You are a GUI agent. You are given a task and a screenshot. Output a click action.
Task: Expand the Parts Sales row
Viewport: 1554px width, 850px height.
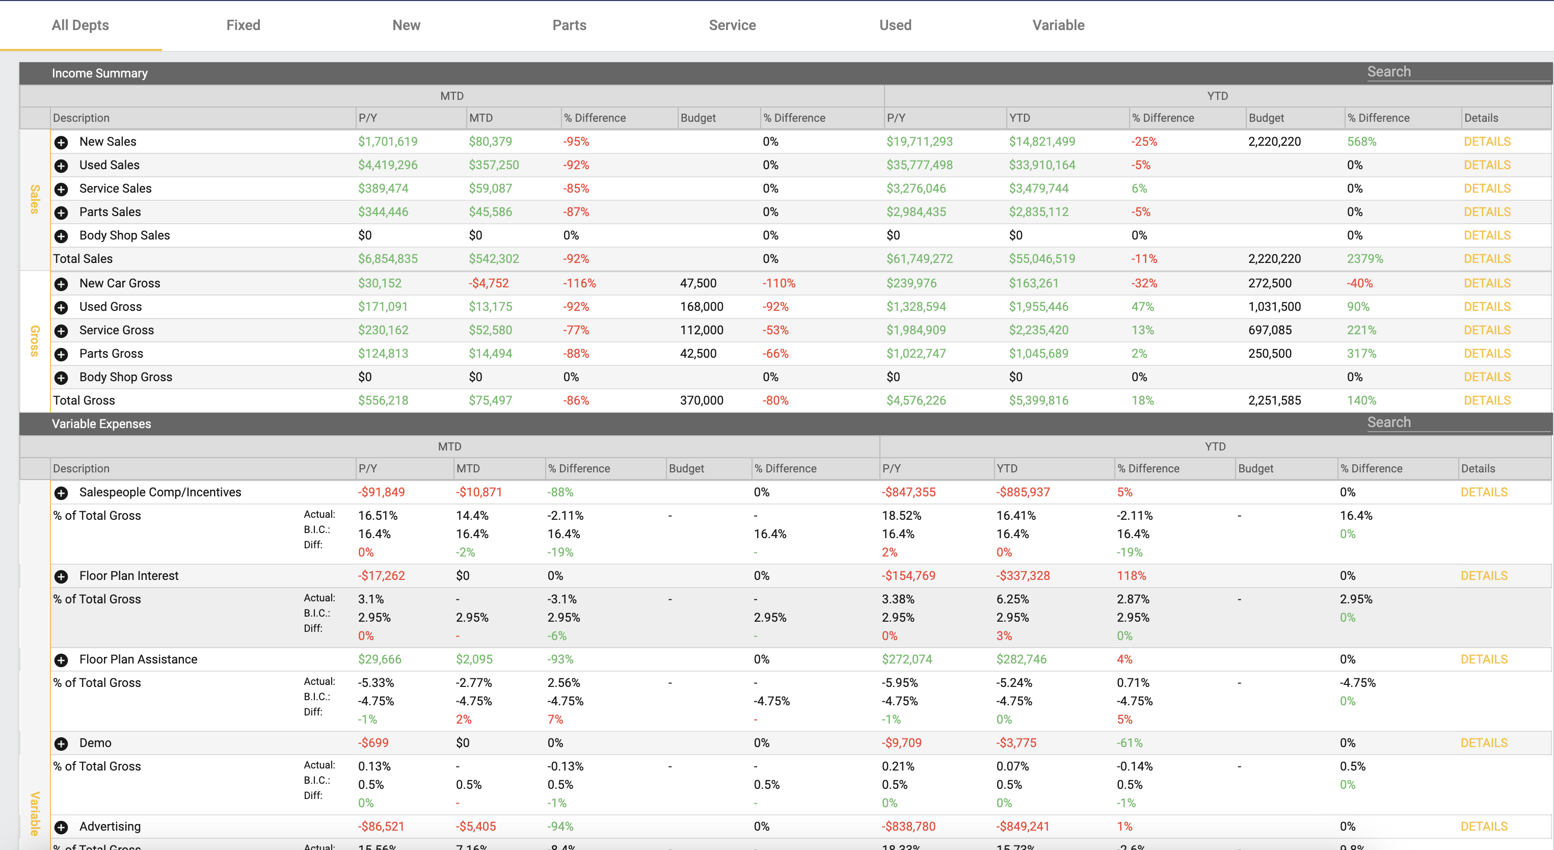(x=61, y=213)
